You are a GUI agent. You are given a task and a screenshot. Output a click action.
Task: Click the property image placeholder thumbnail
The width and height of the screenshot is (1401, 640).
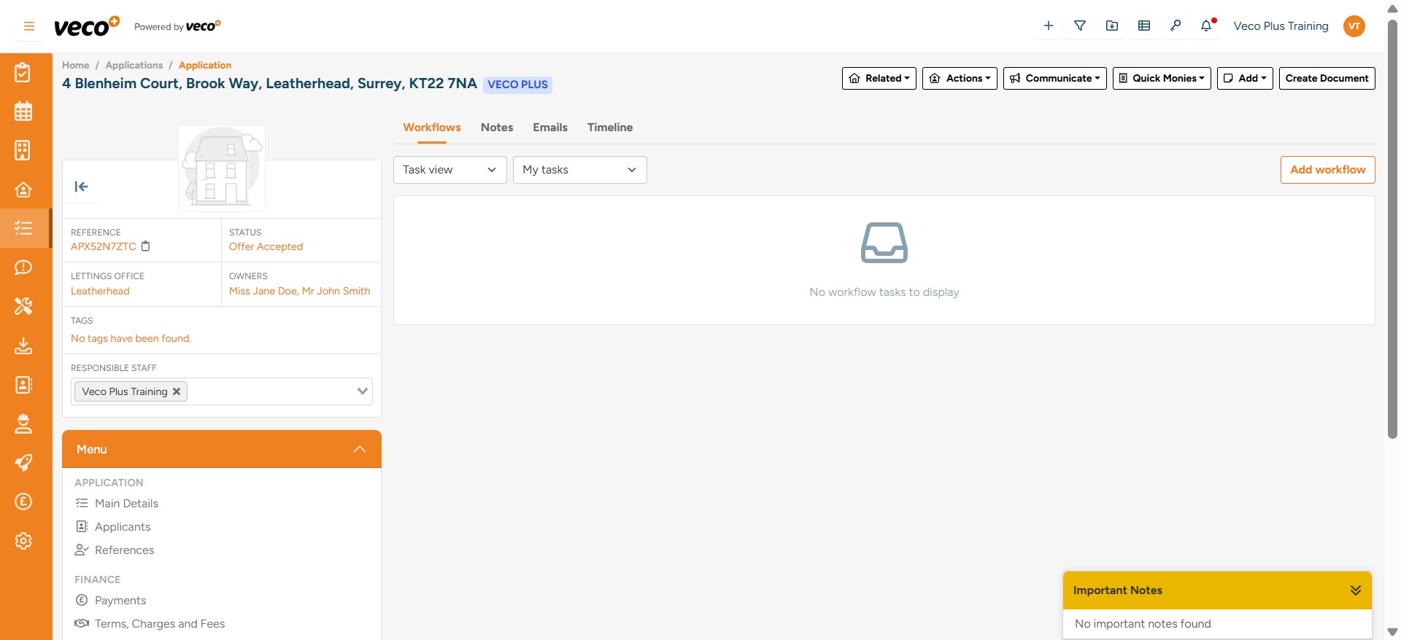point(222,168)
